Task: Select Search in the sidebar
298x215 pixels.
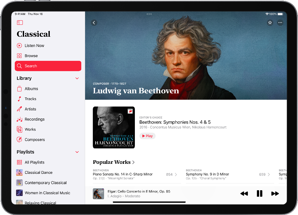Action: coord(48,66)
